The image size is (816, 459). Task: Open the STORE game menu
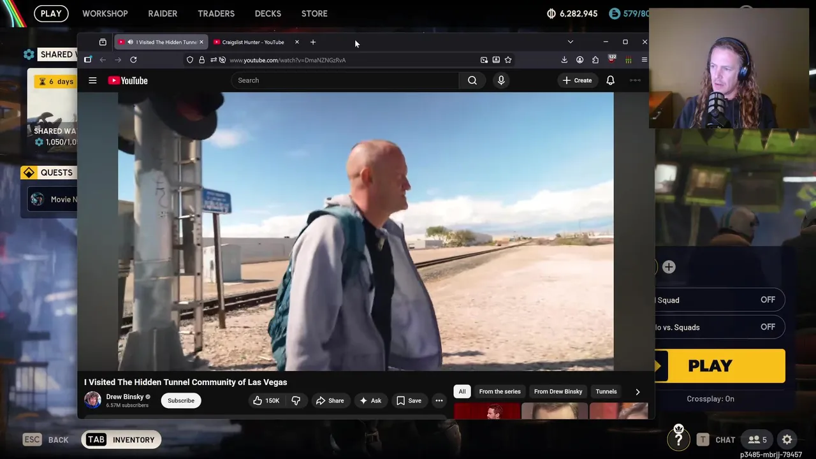tap(314, 13)
